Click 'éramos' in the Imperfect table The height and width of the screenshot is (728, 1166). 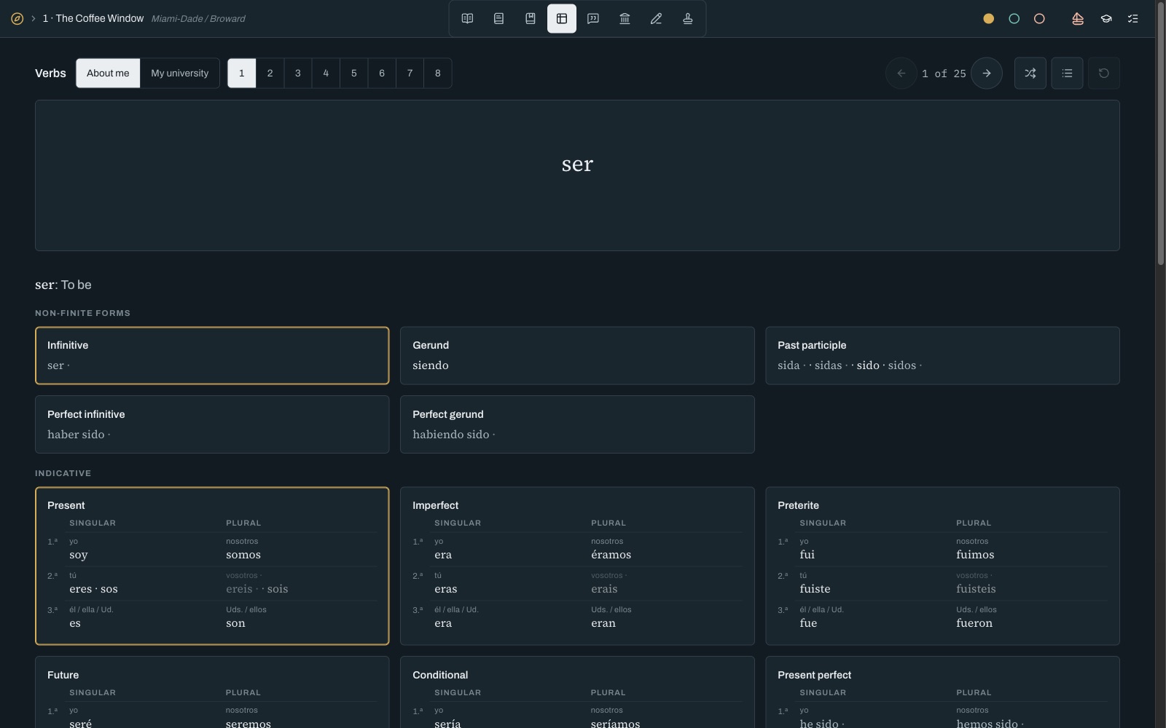point(611,555)
